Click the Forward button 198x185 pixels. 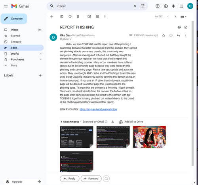click(91, 179)
